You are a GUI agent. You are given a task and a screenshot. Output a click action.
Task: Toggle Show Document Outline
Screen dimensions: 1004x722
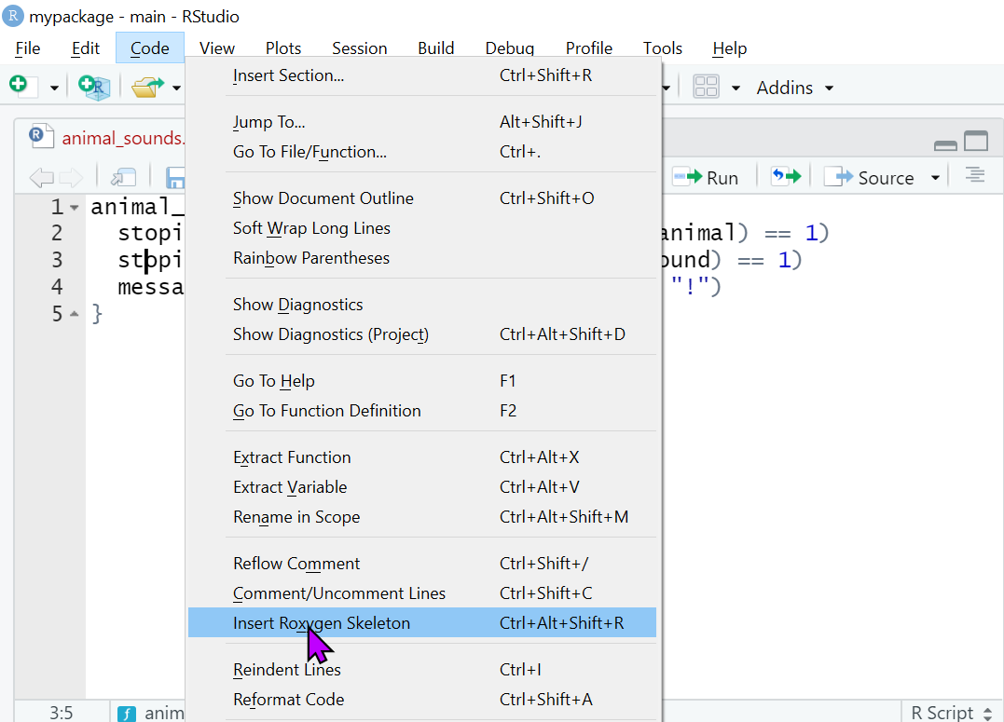pyautogui.click(x=323, y=198)
